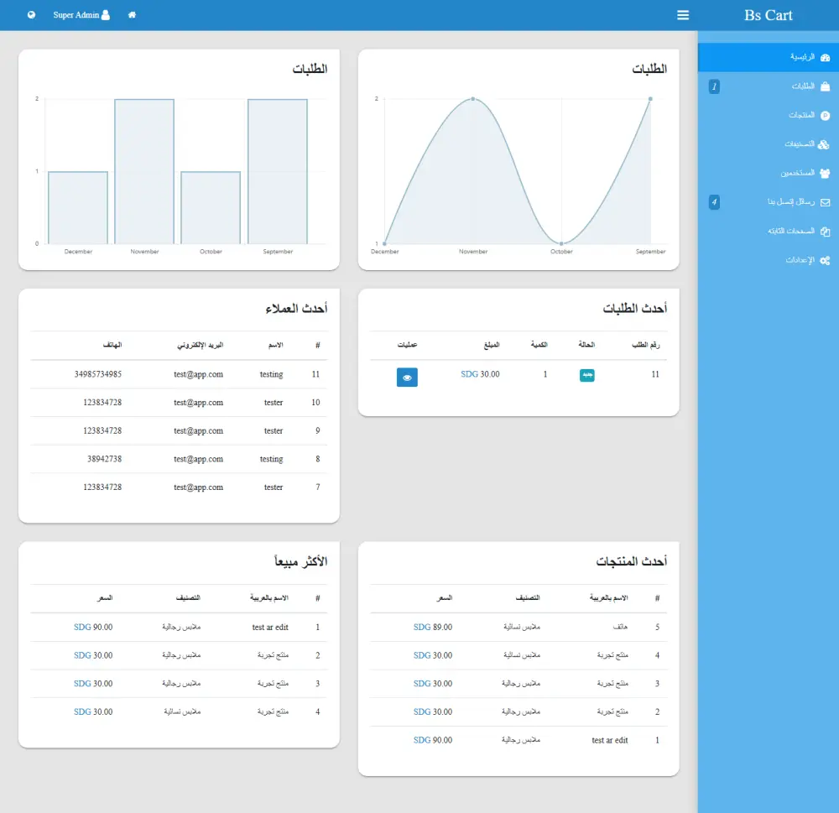Open the Super Admin account menu

[x=76, y=14]
